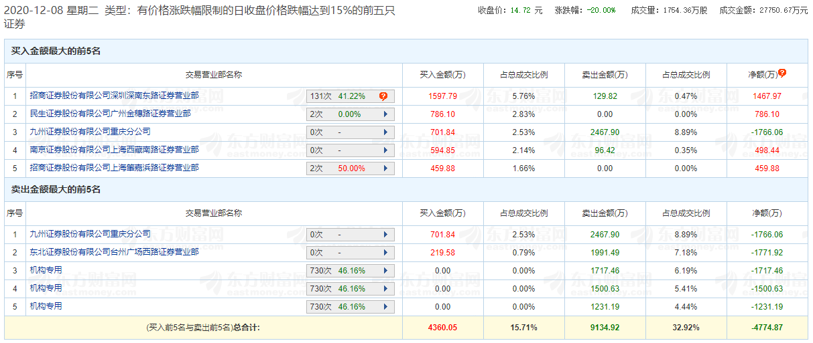Viewport: 813px width, 343px height.
Task: Click the 卖出金额最大的前5名 section header
Action: pyautogui.click(x=56, y=190)
